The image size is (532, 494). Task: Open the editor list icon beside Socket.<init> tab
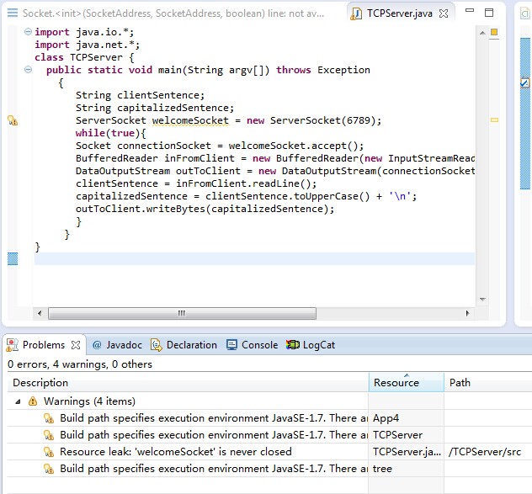pos(13,13)
